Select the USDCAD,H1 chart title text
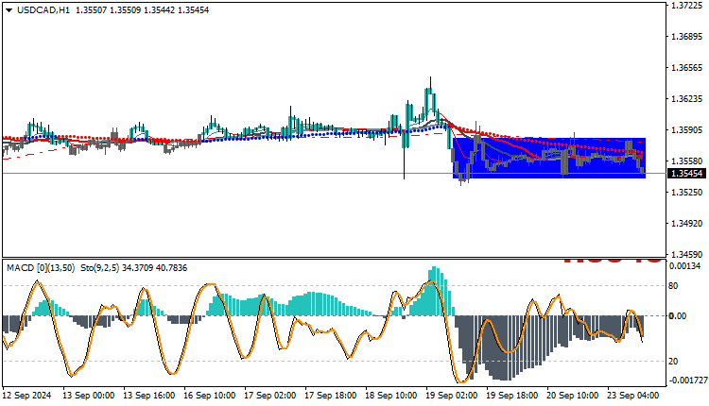 43,10
